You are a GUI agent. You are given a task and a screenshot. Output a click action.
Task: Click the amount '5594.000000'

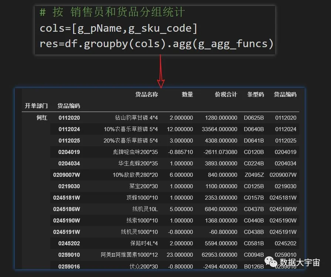tap(221, 243)
